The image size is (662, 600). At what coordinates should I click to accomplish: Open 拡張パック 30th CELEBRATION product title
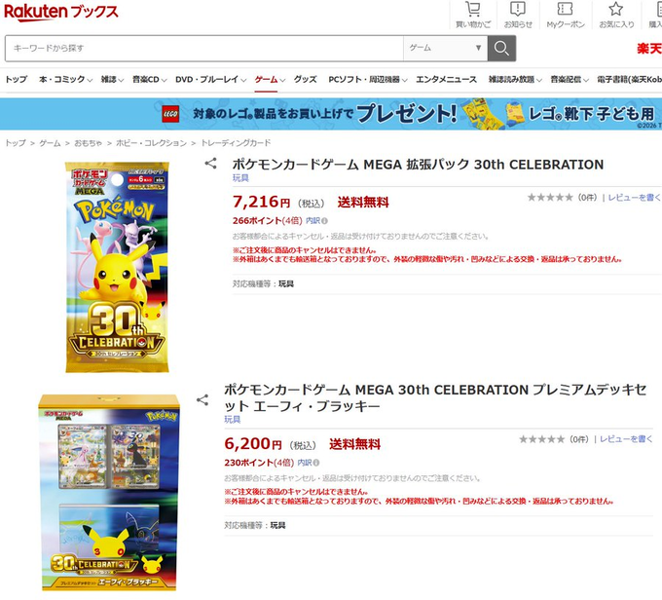coord(418,165)
